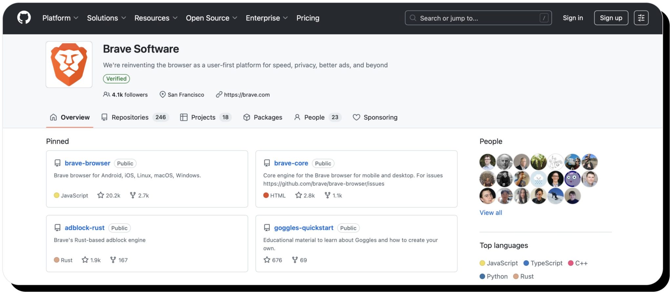Click the star icon on adblock-rust
Viewport: 672px width, 294px height.
[x=85, y=260]
